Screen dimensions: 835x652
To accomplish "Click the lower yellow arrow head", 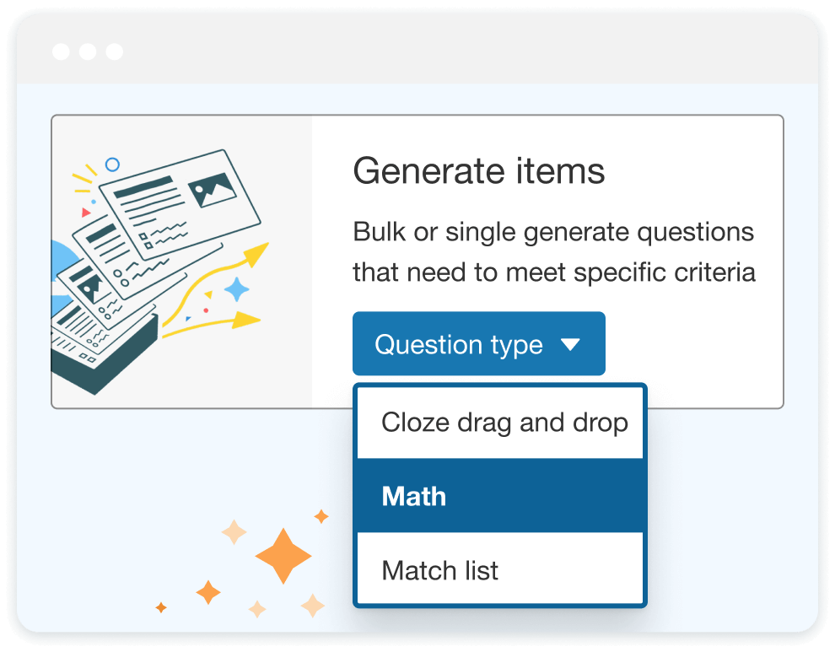I will 246,320.
